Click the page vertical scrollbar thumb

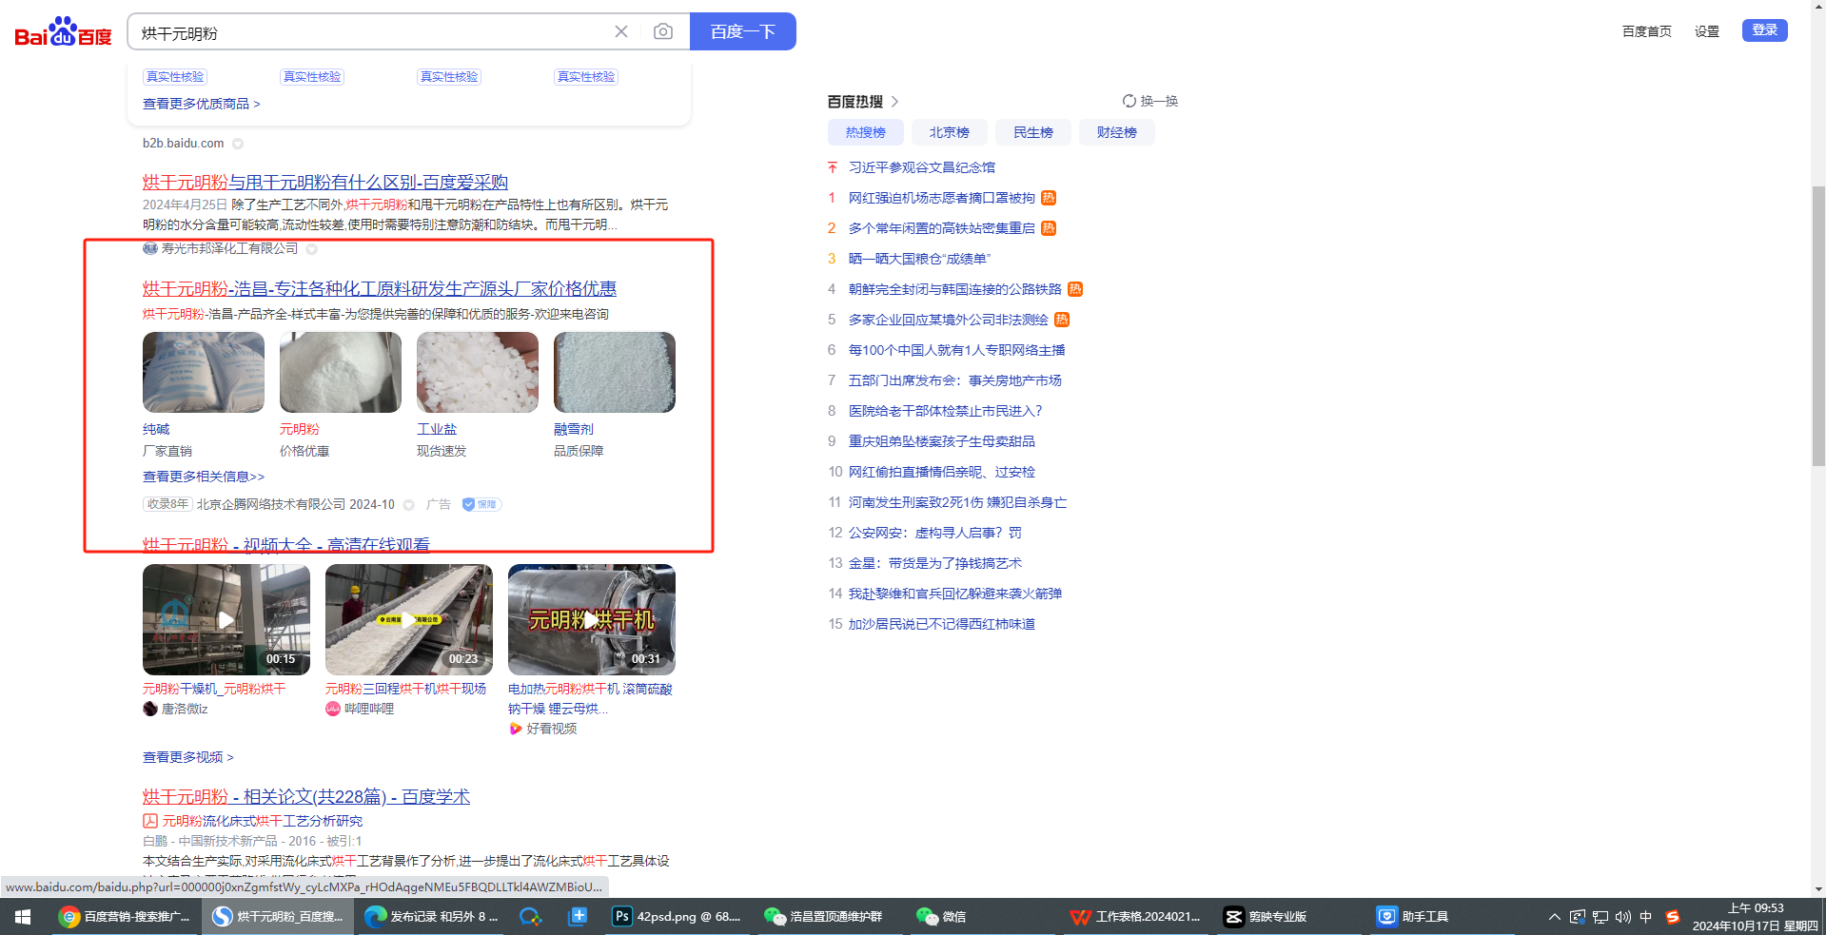[x=1818, y=326]
